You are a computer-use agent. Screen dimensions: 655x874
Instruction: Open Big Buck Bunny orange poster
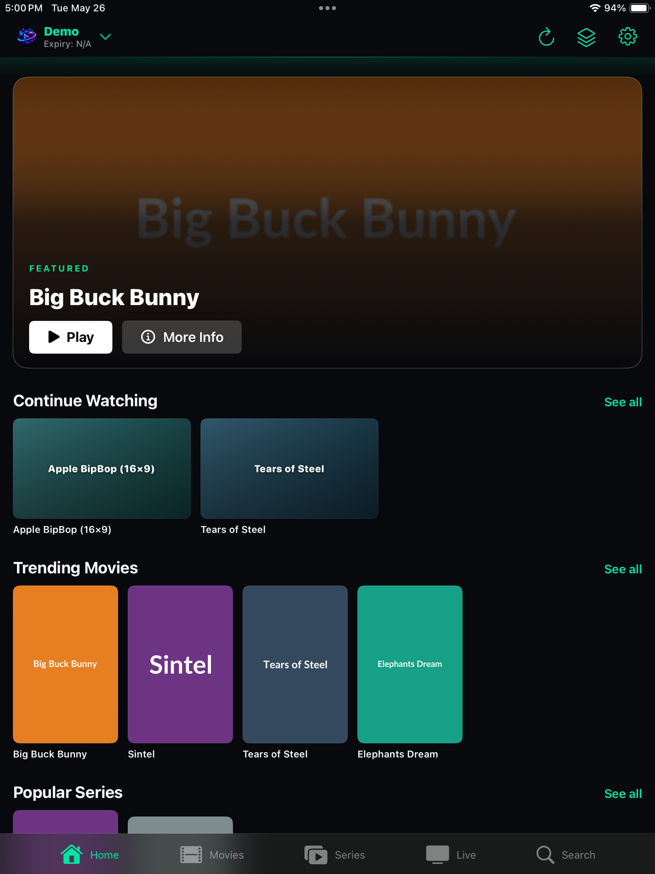point(66,664)
